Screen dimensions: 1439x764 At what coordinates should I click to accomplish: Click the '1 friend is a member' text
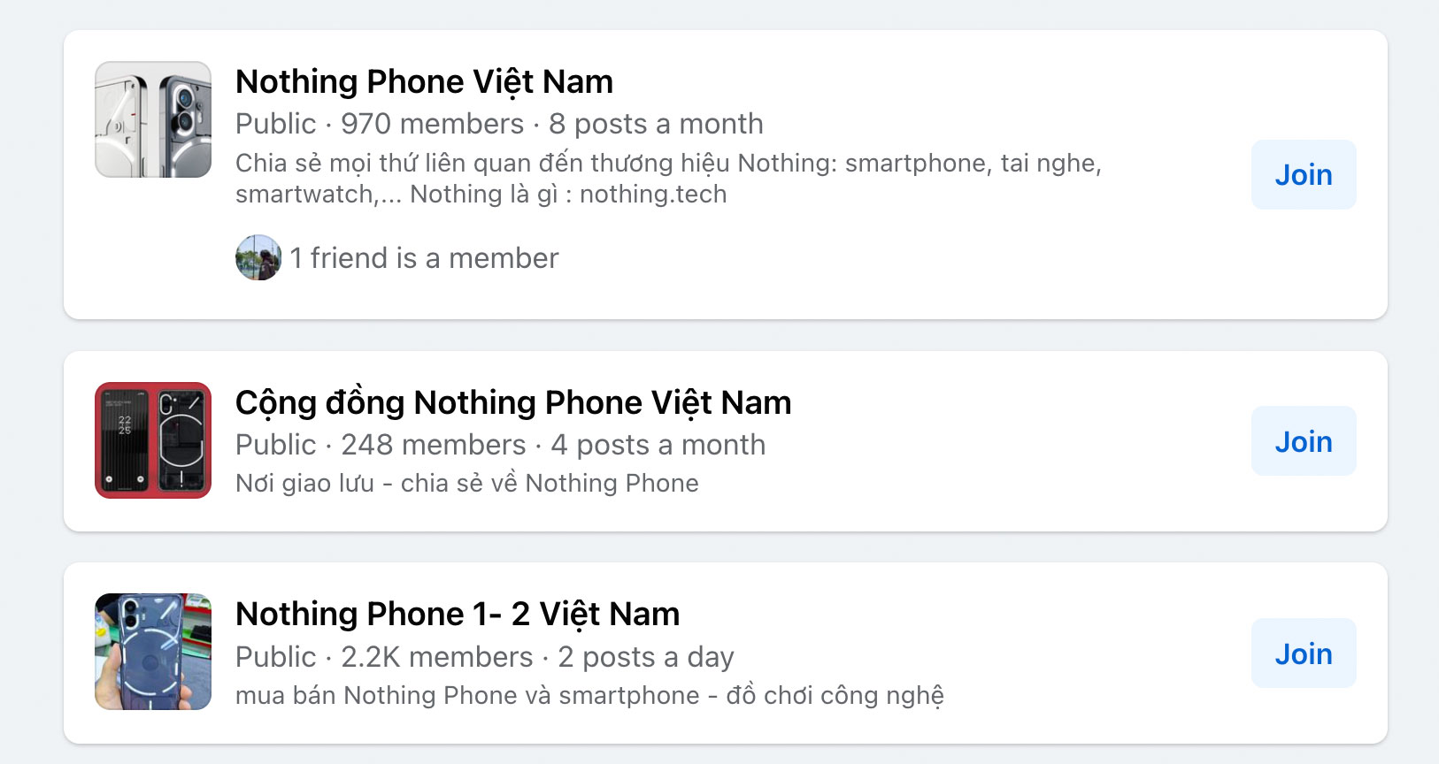(x=424, y=258)
